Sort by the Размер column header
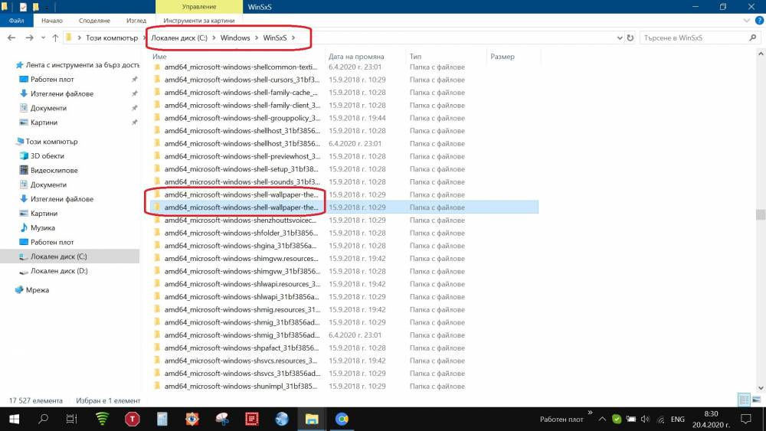766x431 pixels. 502,57
